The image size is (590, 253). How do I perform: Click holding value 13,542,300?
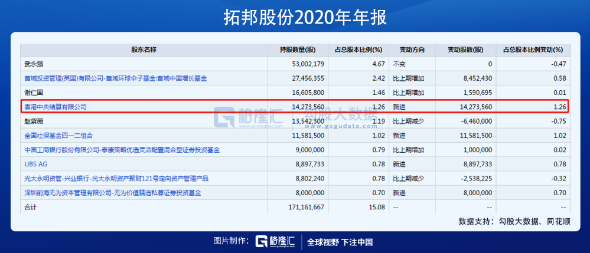[308, 121]
